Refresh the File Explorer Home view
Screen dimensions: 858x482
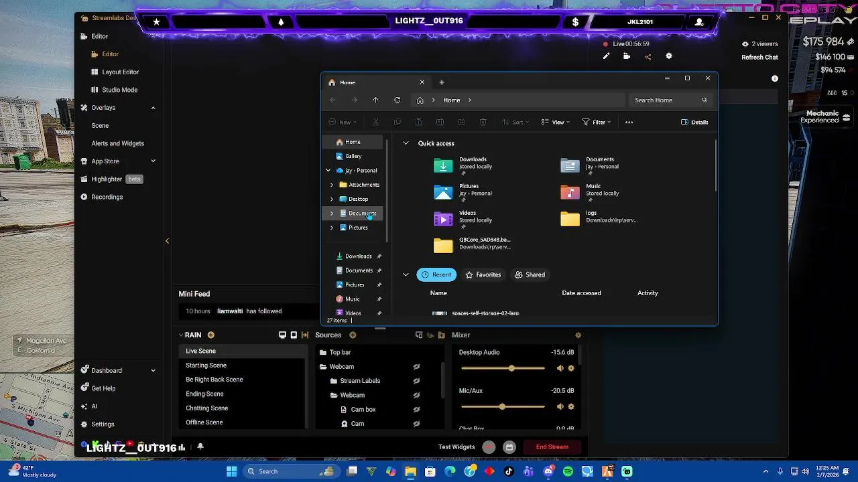397,100
